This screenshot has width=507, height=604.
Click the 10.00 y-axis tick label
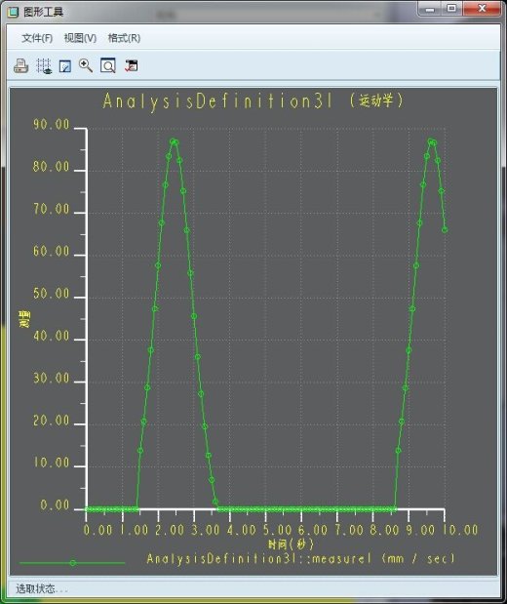point(52,463)
